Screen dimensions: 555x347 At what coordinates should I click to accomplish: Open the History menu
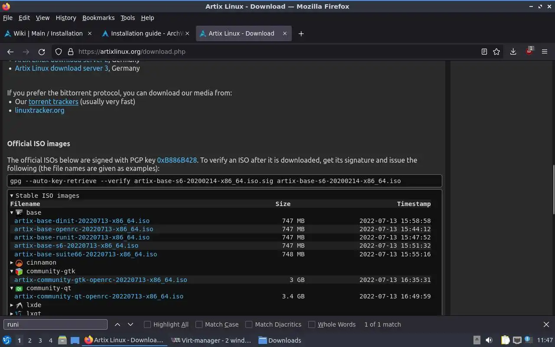coord(66,18)
